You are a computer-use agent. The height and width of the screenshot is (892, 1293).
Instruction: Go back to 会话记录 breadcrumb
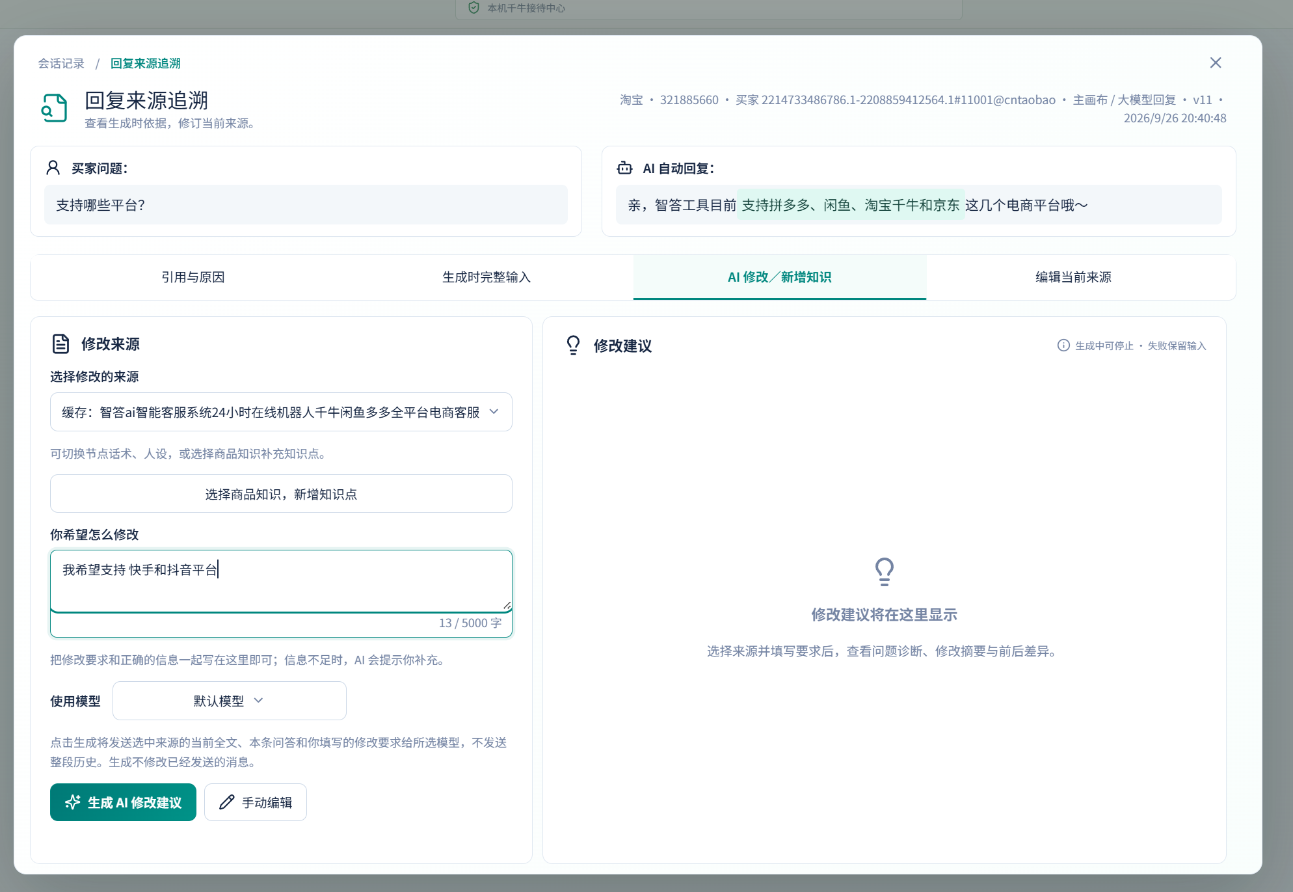[x=61, y=63]
